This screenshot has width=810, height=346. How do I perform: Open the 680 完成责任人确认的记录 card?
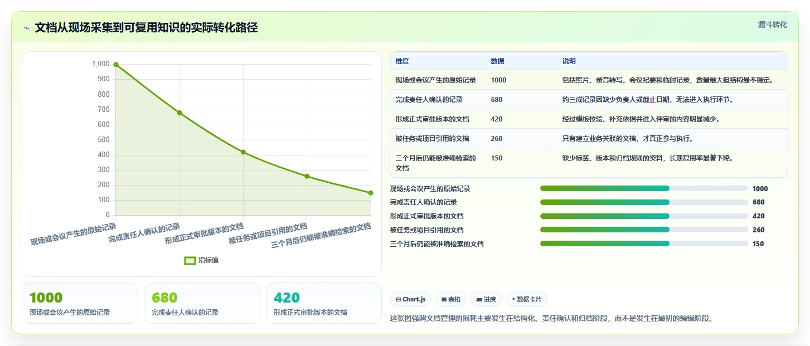coord(202,303)
